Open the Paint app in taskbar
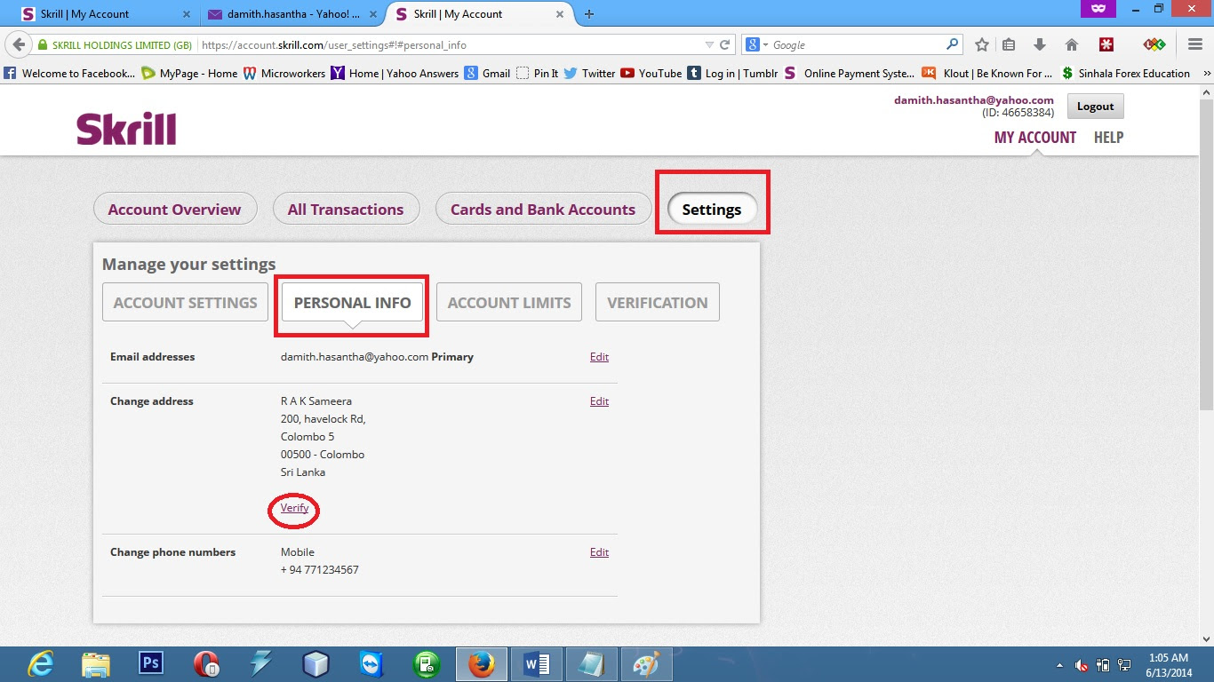Screen dimensions: 1214x682 (646, 664)
